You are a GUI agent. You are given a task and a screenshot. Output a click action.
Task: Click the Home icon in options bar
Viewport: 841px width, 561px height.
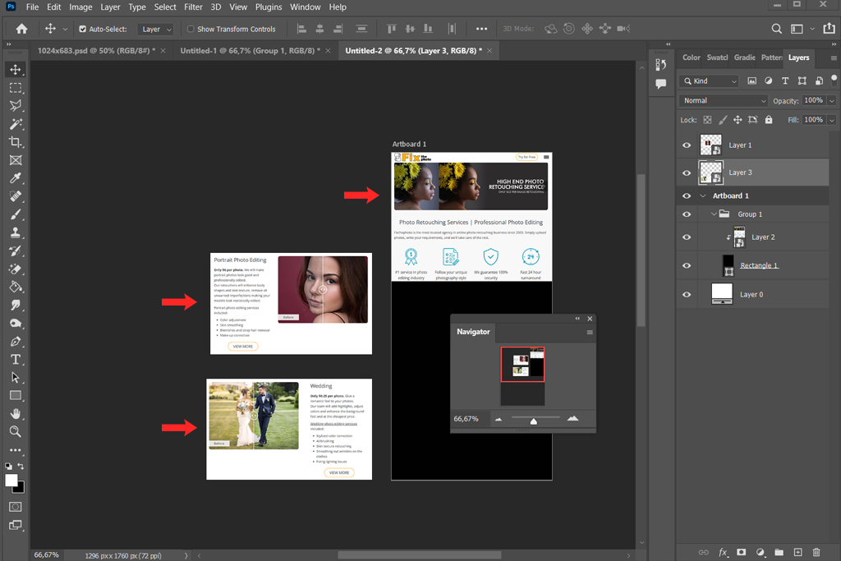pyautogui.click(x=21, y=29)
